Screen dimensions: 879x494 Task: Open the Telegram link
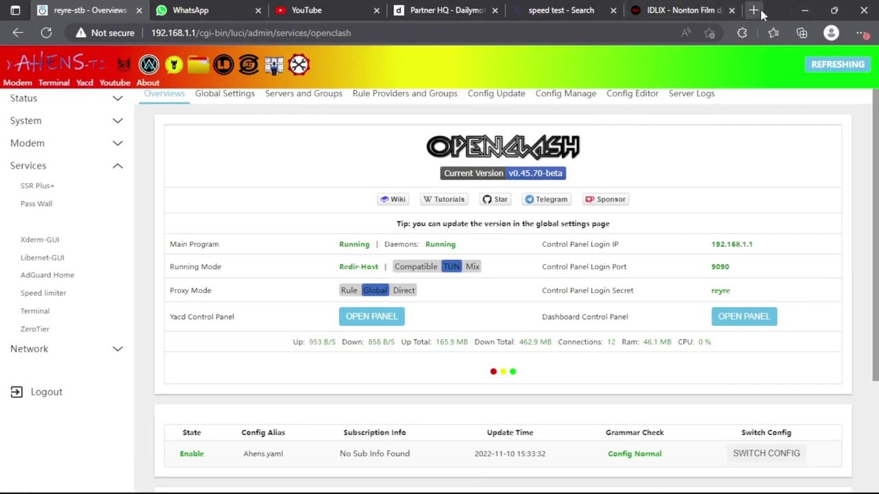click(547, 199)
